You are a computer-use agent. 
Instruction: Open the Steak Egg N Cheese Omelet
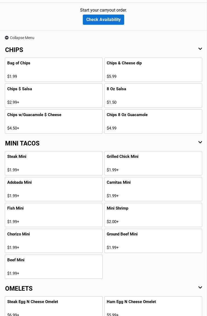tap(54, 307)
